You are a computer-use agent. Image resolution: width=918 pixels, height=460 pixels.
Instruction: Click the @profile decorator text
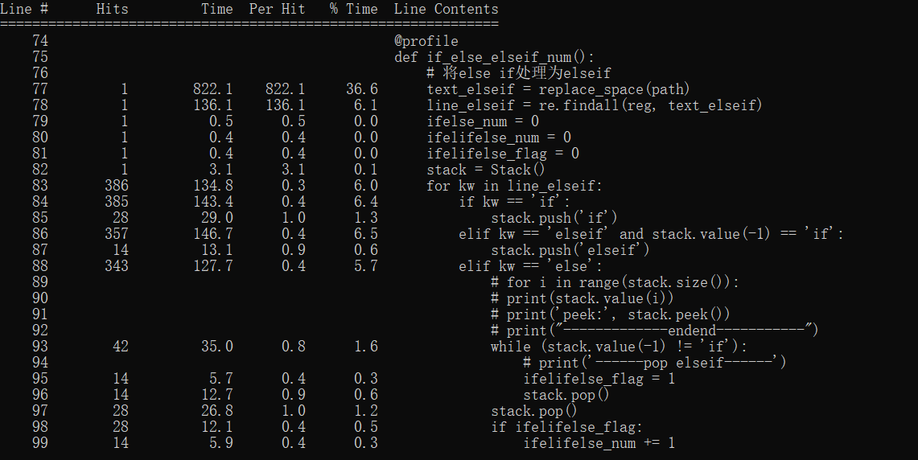coord(426,41)
